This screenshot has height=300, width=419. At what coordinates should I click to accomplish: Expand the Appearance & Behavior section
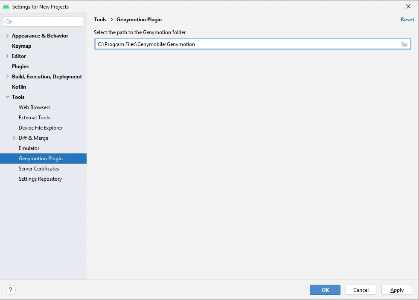coord(7,36)
